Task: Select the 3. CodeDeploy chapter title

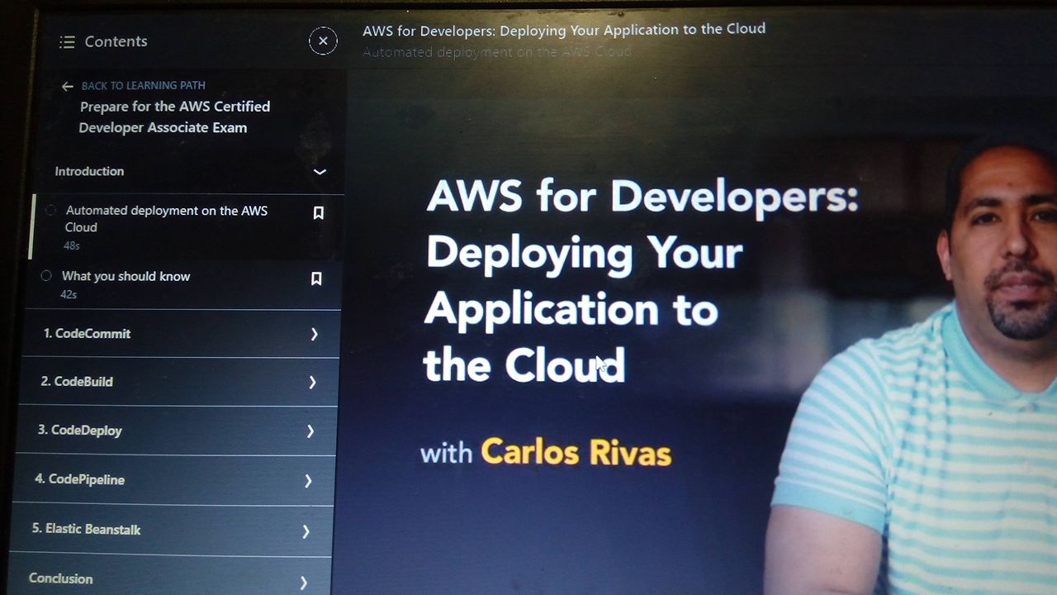Action: coord(79,430)
